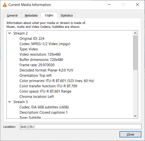Viewport: 145px width, 141px height.
Task: Collapse the Stream 2 tree node
Action: pos(9,33)
